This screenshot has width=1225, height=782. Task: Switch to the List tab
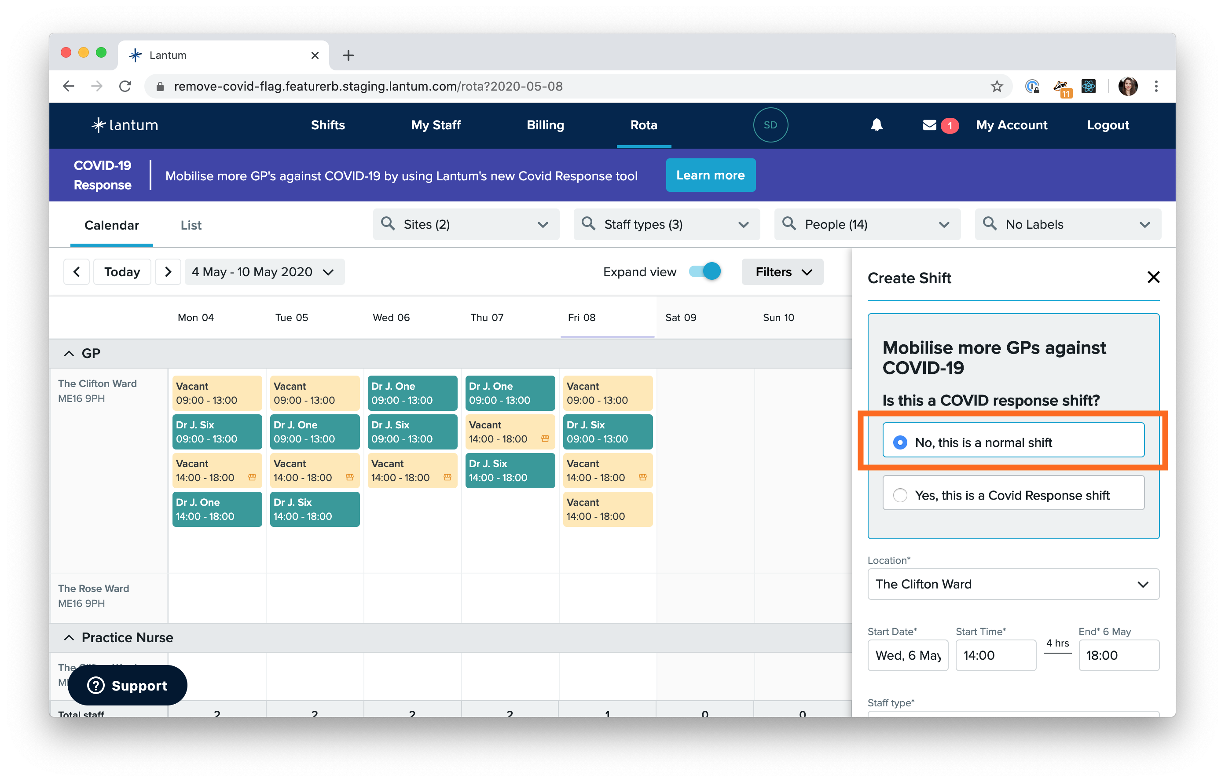[x=191, y=225]
